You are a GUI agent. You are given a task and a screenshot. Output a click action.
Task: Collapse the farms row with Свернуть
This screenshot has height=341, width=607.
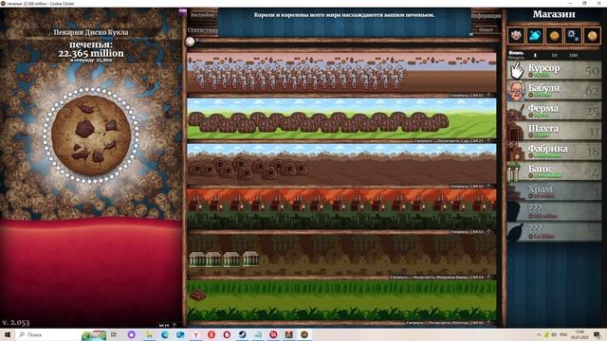tap(424, 141)
